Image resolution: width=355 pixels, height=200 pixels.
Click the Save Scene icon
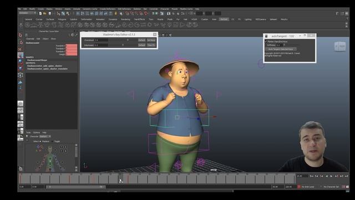(50, 13)
